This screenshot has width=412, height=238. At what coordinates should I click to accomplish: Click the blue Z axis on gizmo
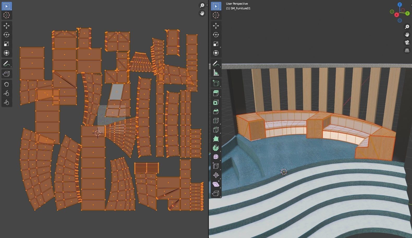coord(399,5)
